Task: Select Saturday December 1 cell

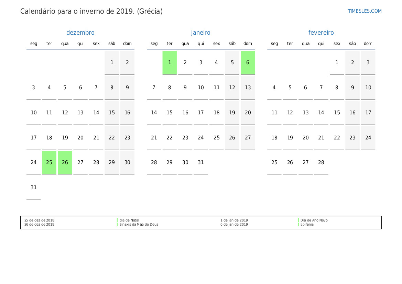Action: tap(112, 63)
